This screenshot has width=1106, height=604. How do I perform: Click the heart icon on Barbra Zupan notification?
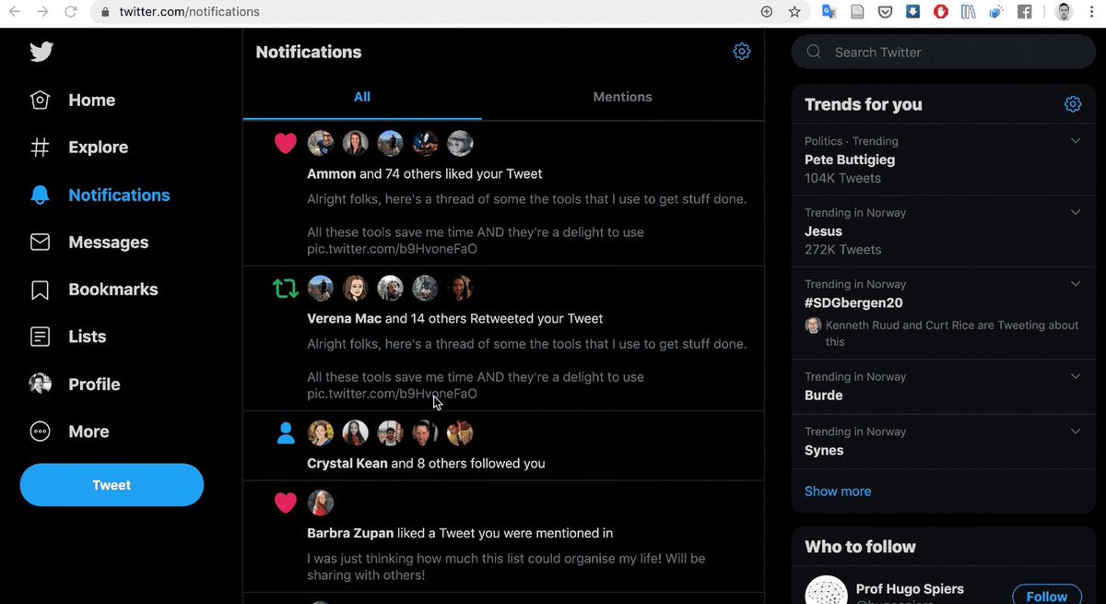[286, 503]
